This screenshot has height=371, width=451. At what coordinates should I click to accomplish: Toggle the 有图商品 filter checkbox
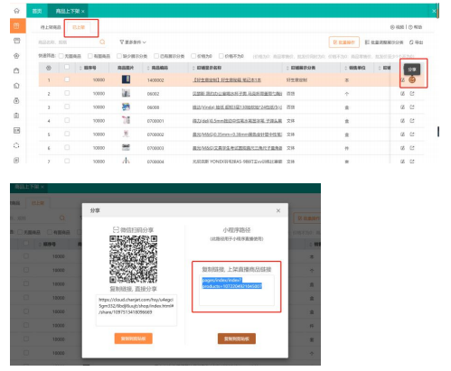point(90,56)
